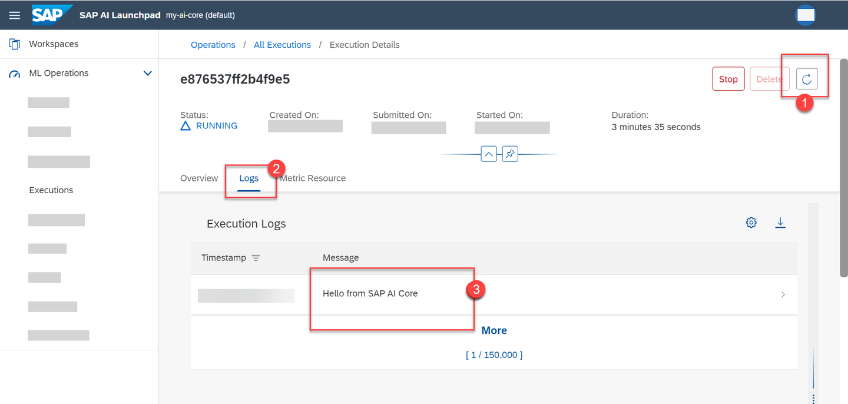Open the hamburger navigation menu

tap(15, 15)
